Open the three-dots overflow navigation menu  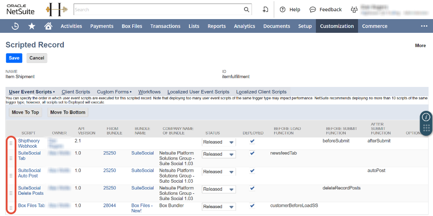(x=424, y=26)
